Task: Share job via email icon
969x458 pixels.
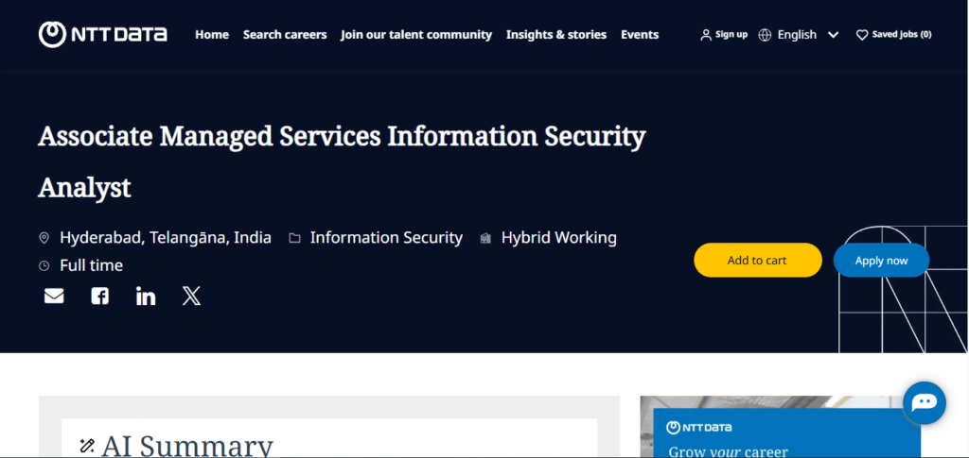Action: click(54, 297)
